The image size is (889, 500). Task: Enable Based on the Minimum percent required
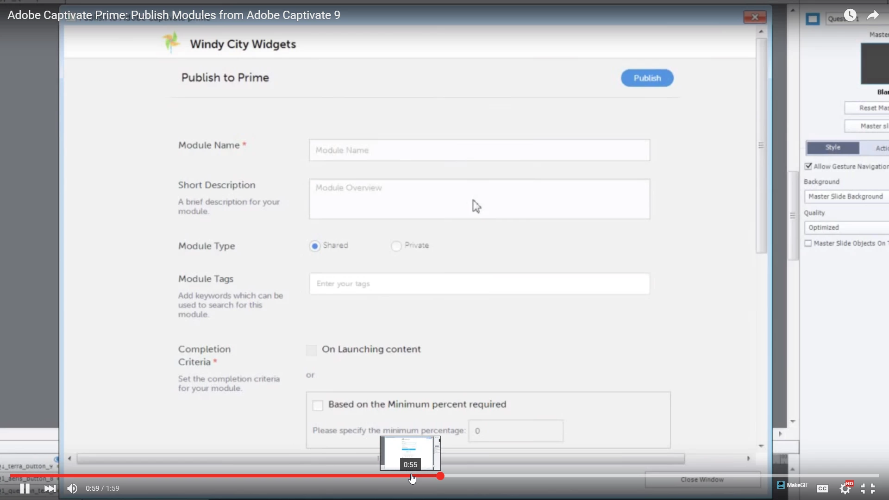coord(318,406)
